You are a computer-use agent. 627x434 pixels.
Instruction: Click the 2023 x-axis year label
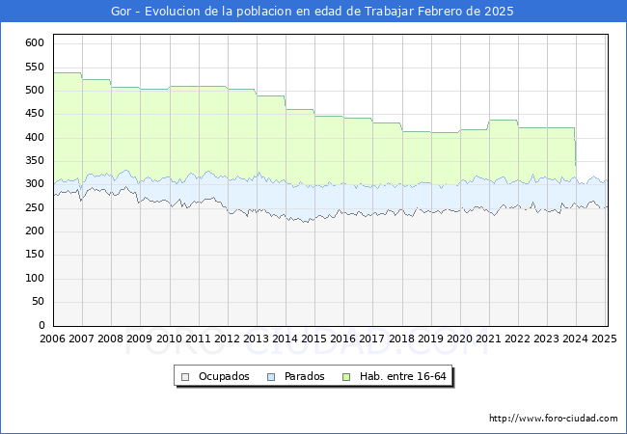tap(546, 339)
